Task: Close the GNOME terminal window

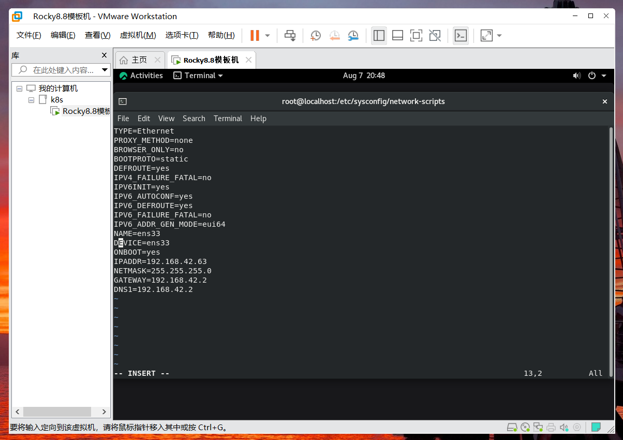Action: click(x=605, y=101)
